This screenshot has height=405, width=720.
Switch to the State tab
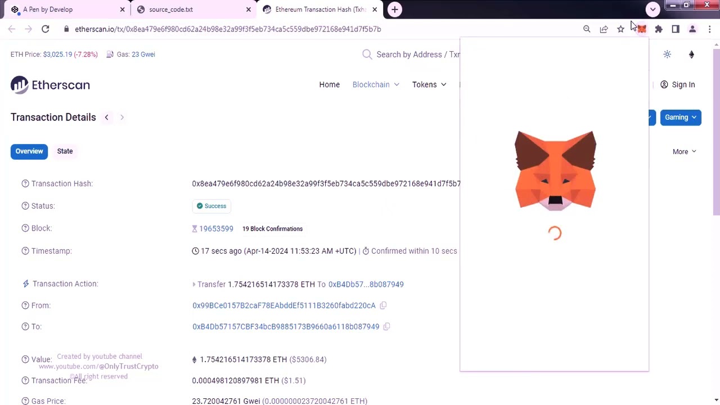coord(65,151)
